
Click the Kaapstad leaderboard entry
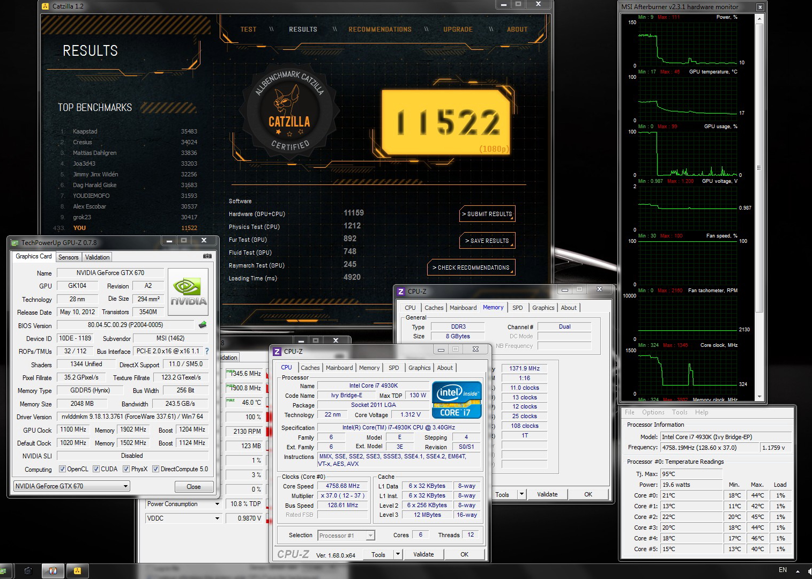click(129, 131)
